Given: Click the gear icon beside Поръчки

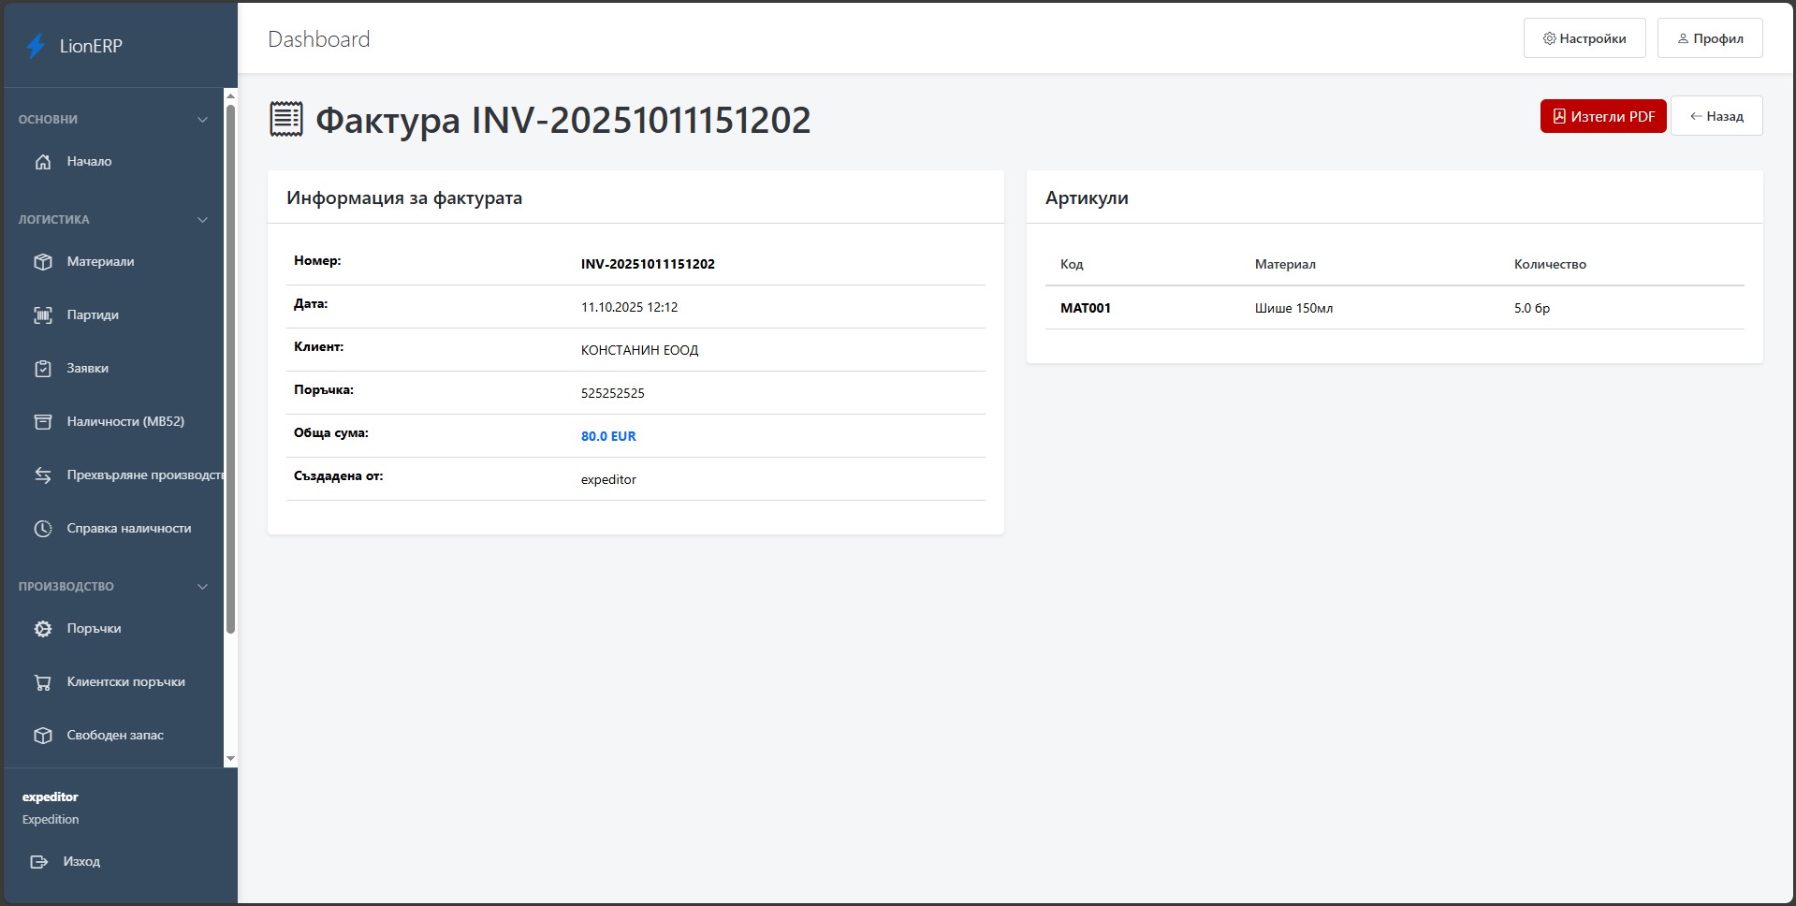Looking at the screenshot, I should pyautogui.click(x=43, y=629).
